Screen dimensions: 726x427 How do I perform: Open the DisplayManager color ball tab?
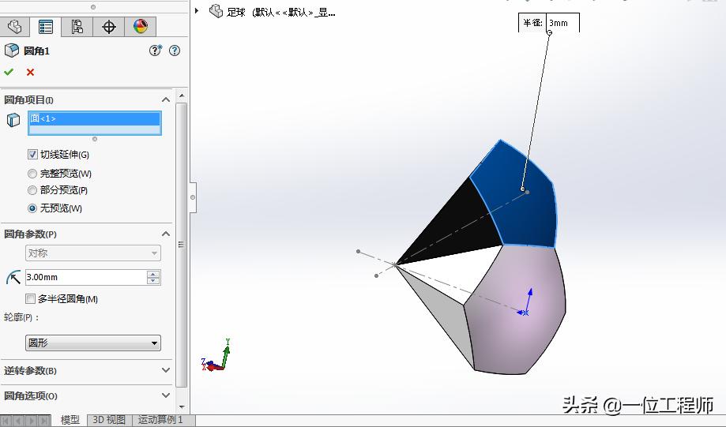pyautogui.click(x=141, y=27)
